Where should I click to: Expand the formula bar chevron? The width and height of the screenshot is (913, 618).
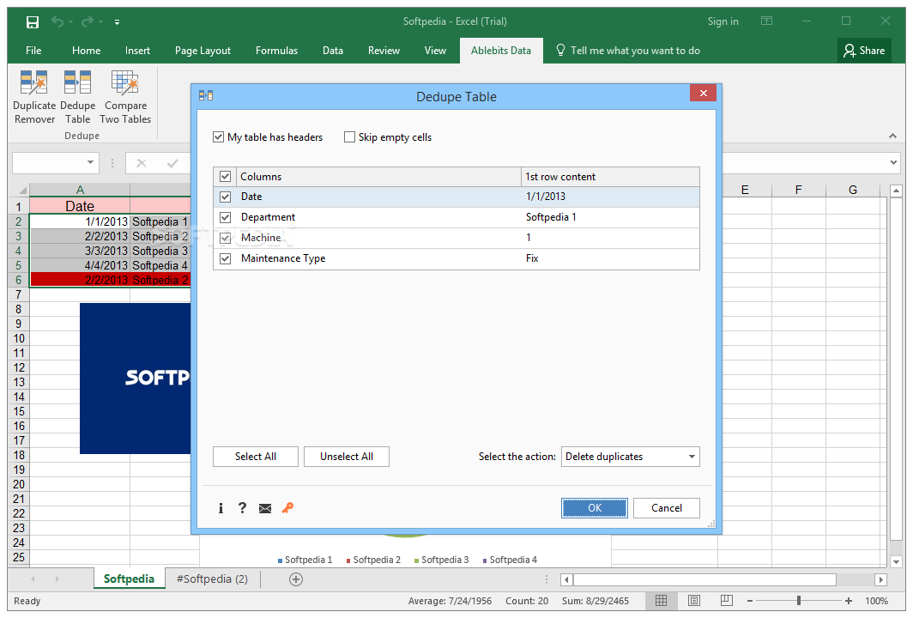(894, 162)
